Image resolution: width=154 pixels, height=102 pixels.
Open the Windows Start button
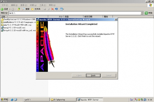(4, 99)
